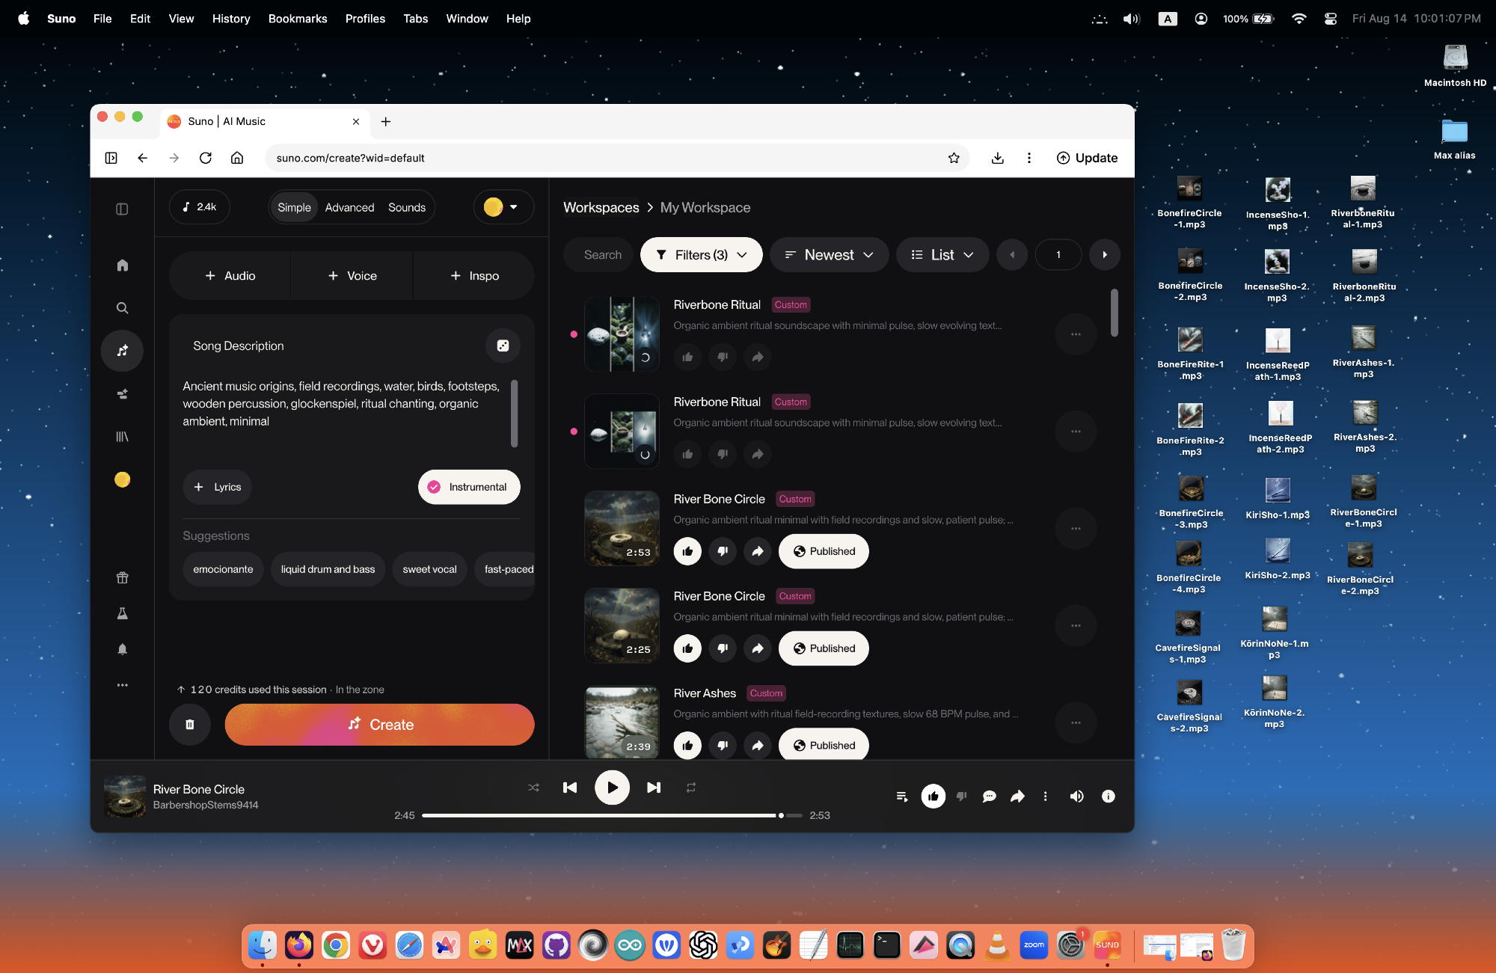
Task: Clear the form with the trash icon
Action: (189, 725)
